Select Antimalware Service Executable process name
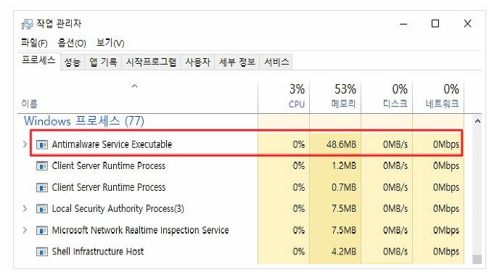The height and width of the screenshot is (272, 489). tap(112, 144)
